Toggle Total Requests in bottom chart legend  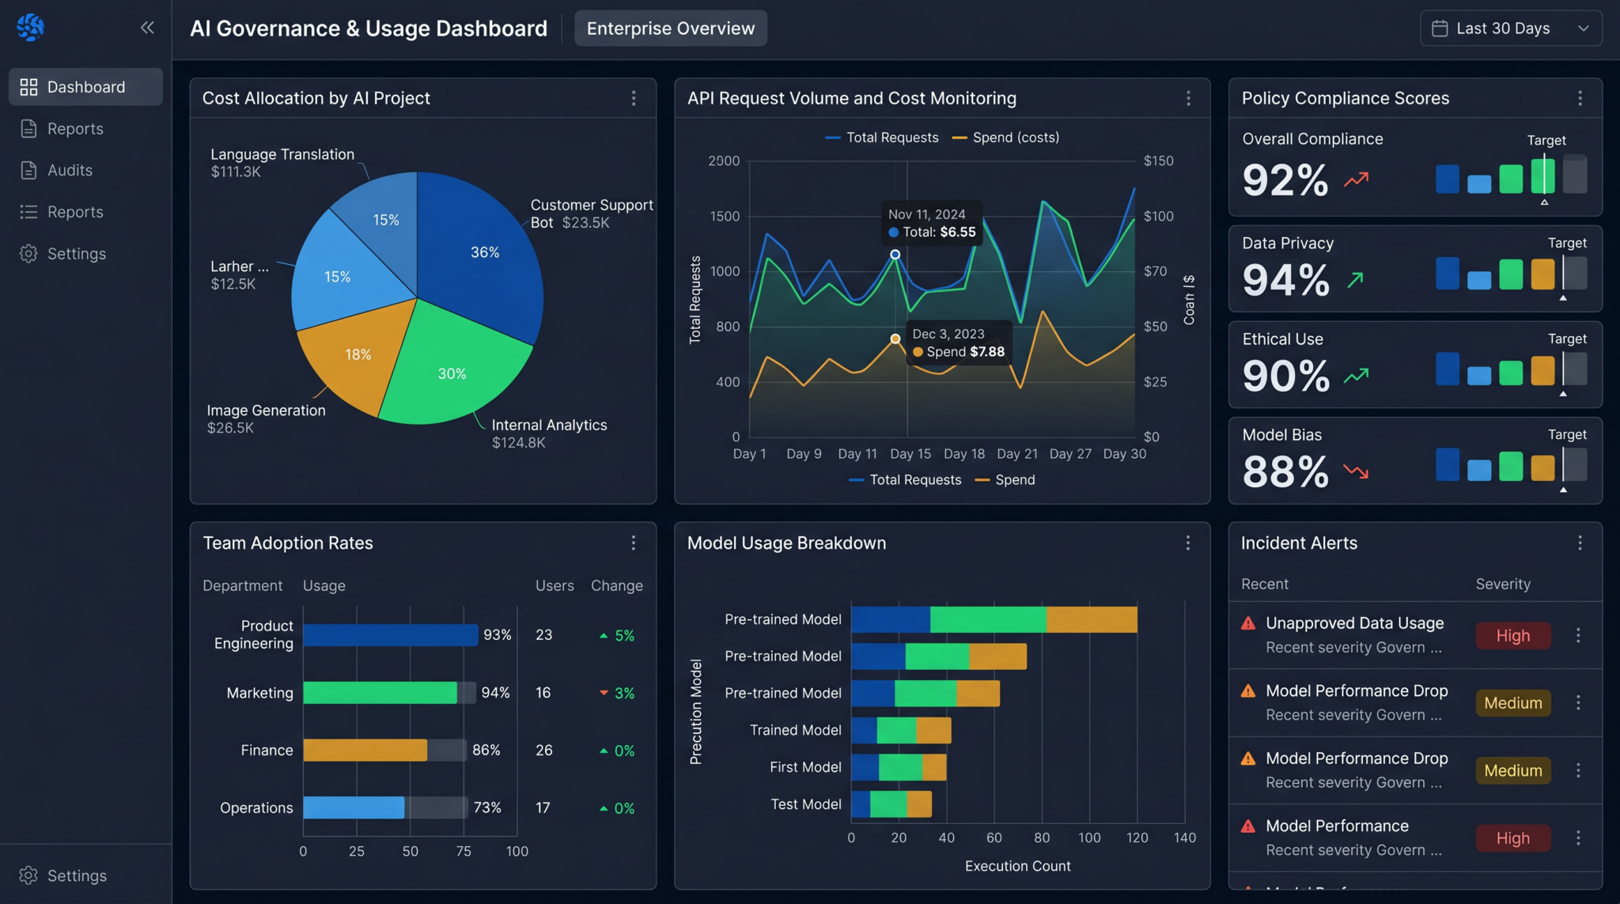coord(905,480)
